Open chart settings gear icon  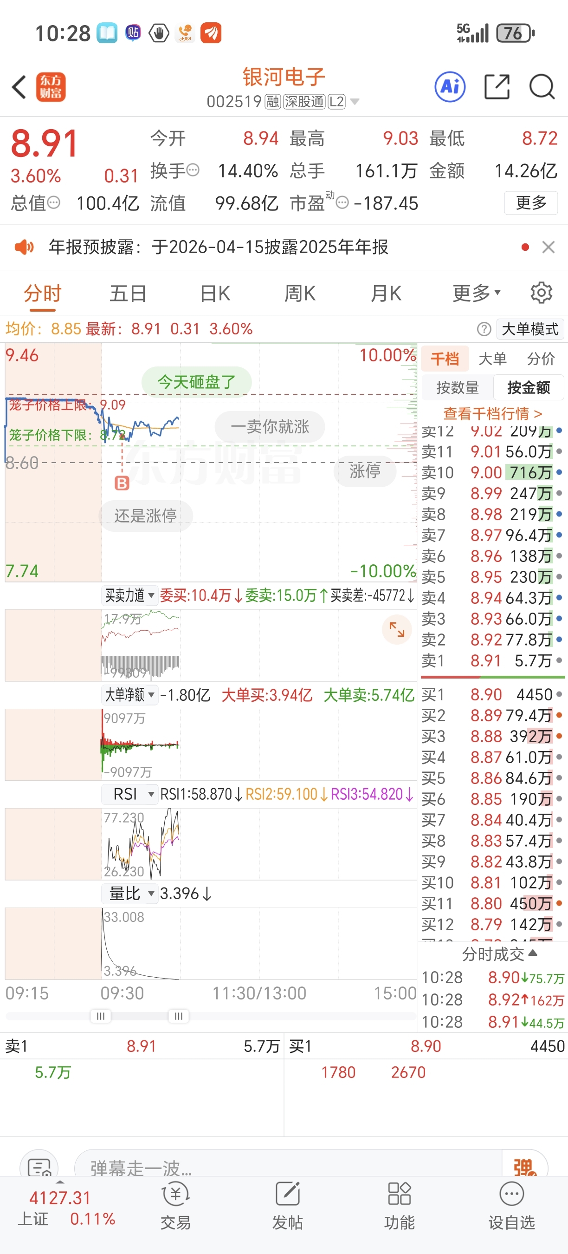click(x=541, y=293)
